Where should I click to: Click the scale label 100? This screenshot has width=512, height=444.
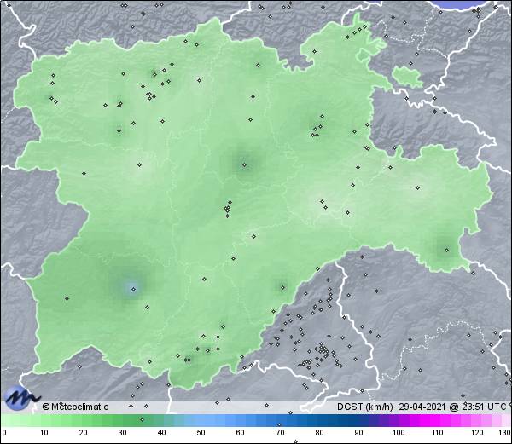click(399, 433)
